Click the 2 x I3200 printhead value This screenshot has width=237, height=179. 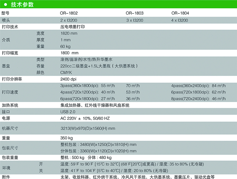(68, 20)
